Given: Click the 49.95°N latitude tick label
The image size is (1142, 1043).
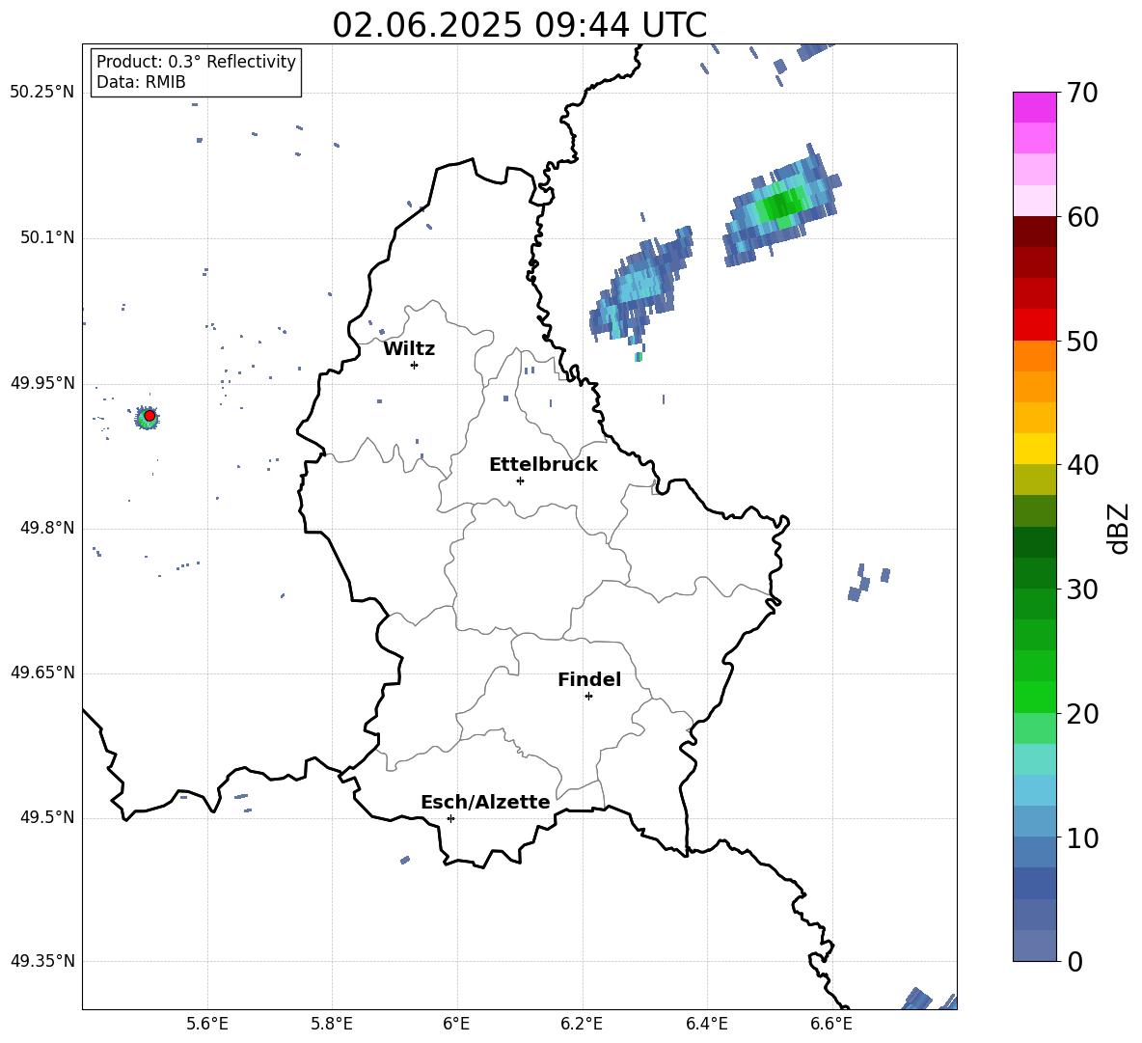Looking at the screenshot, I should point(42,382).
